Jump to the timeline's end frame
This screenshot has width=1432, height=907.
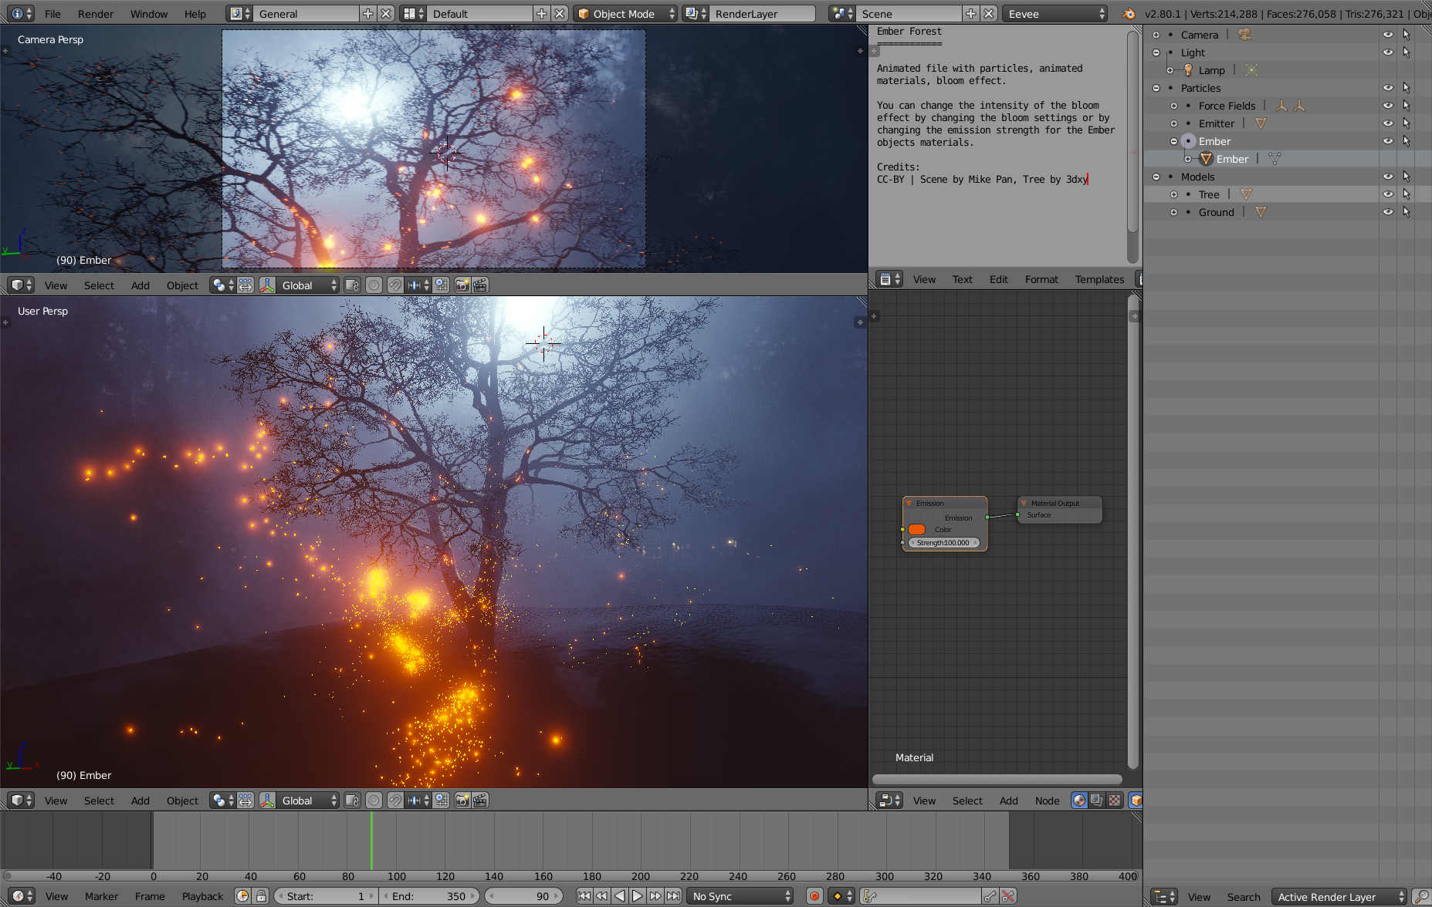[673, 895]
